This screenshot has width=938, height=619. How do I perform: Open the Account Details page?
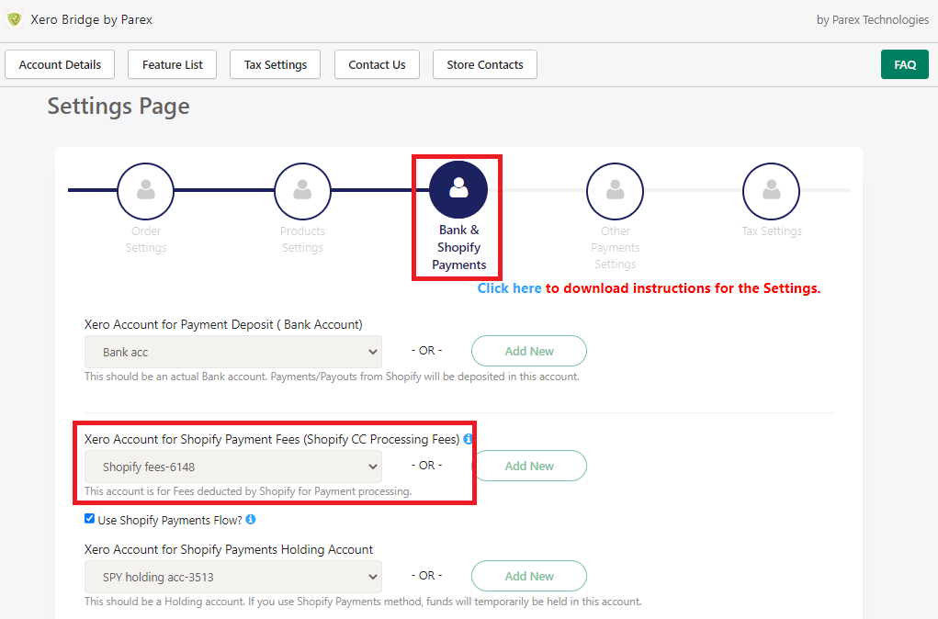point(60,64)
